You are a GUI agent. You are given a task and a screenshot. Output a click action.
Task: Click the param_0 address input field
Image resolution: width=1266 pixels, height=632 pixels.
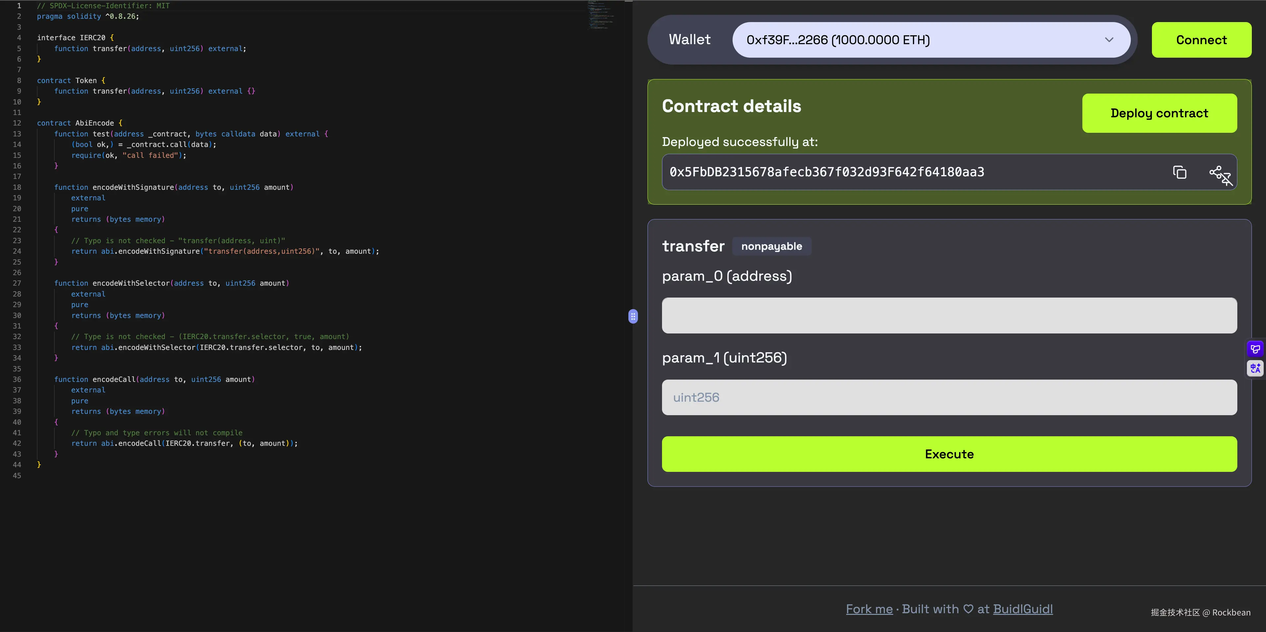(949, 315)
